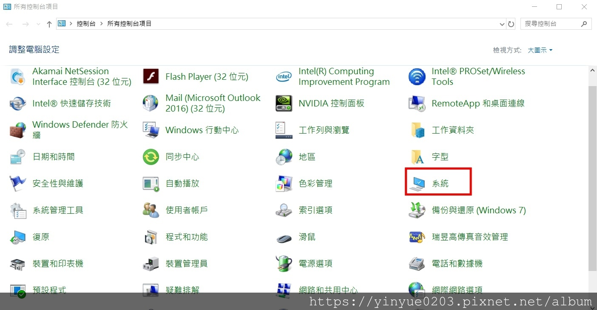This screenshot has height=310, width=597.
Task: Open the 字型 font folder icon
Action: click(417, 157)
